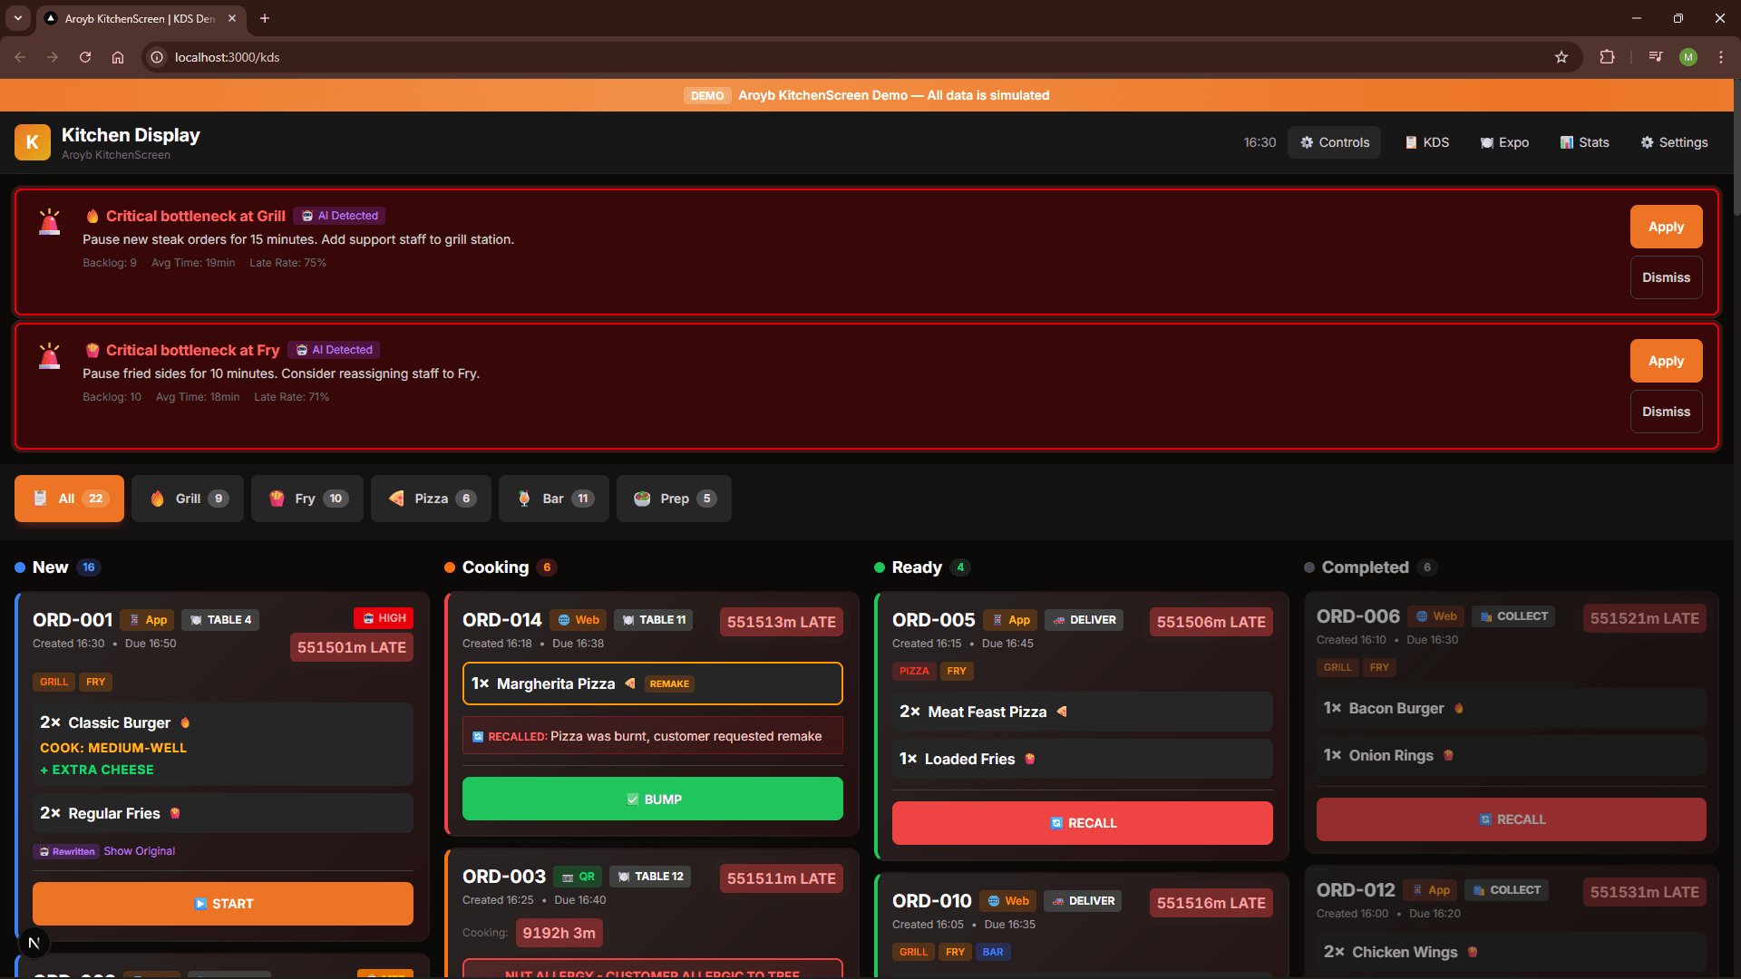Reload the page with the refresh icon
1741x979 pixels.
[x=85, y=57]
